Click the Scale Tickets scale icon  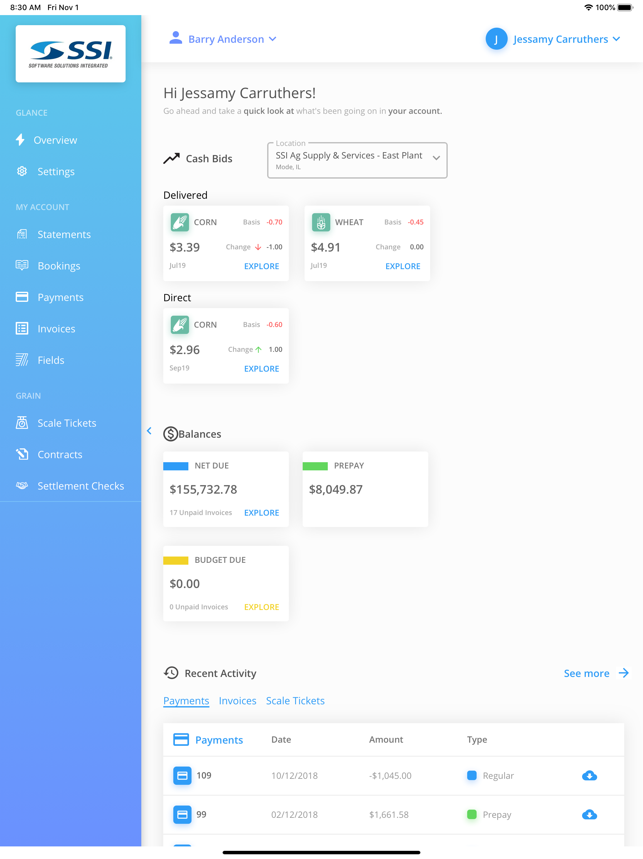(x=22, y=423)
